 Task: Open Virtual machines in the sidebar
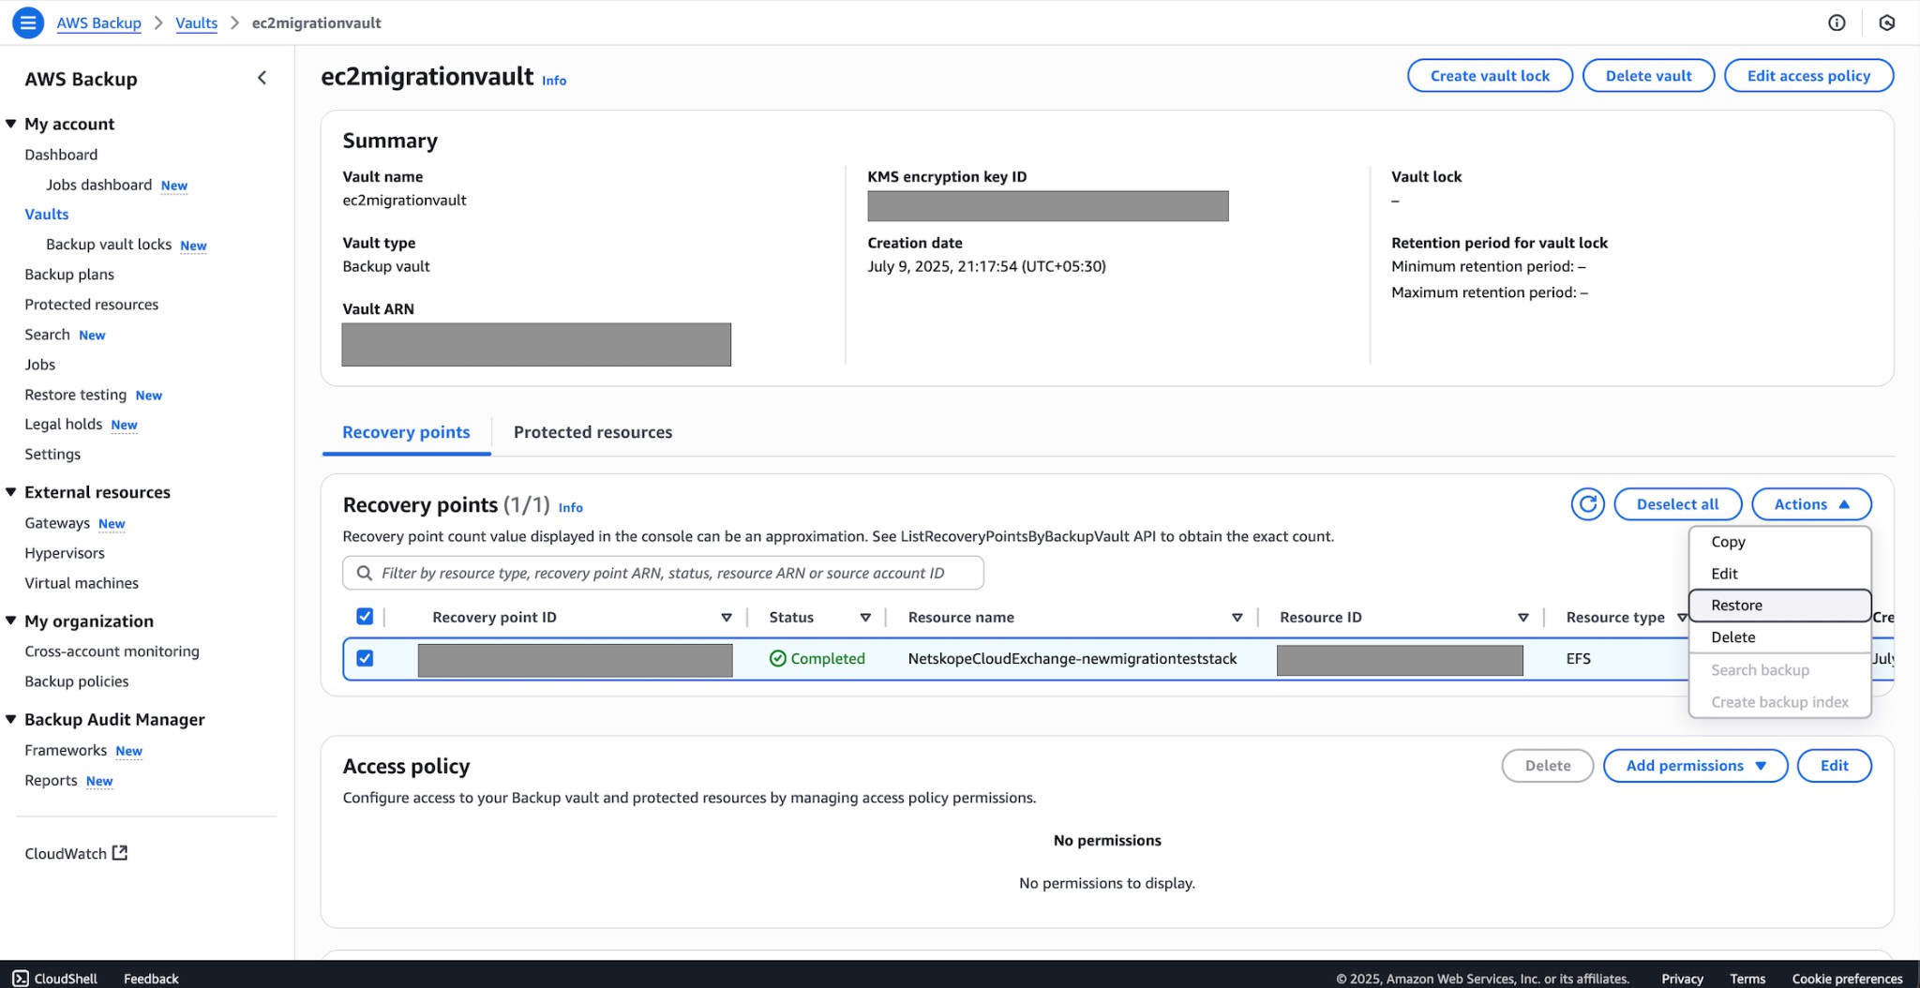82,583
